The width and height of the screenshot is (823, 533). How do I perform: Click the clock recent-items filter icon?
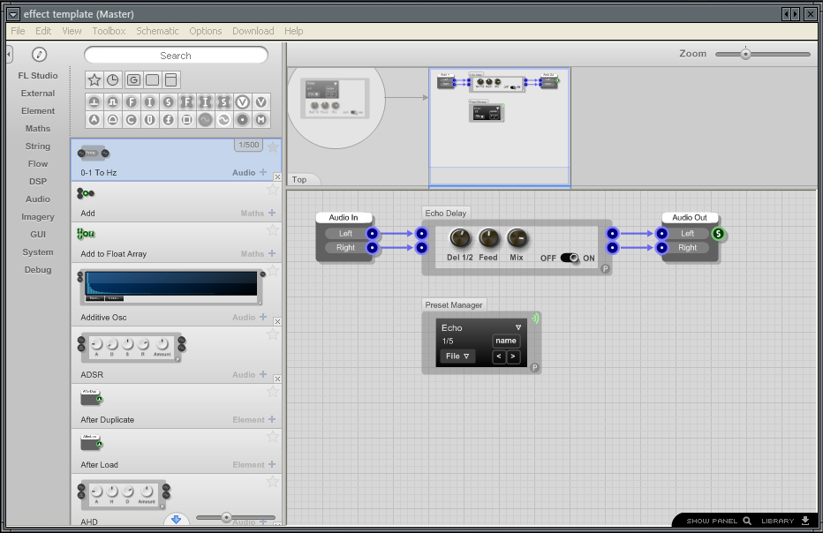click(112, 79)
